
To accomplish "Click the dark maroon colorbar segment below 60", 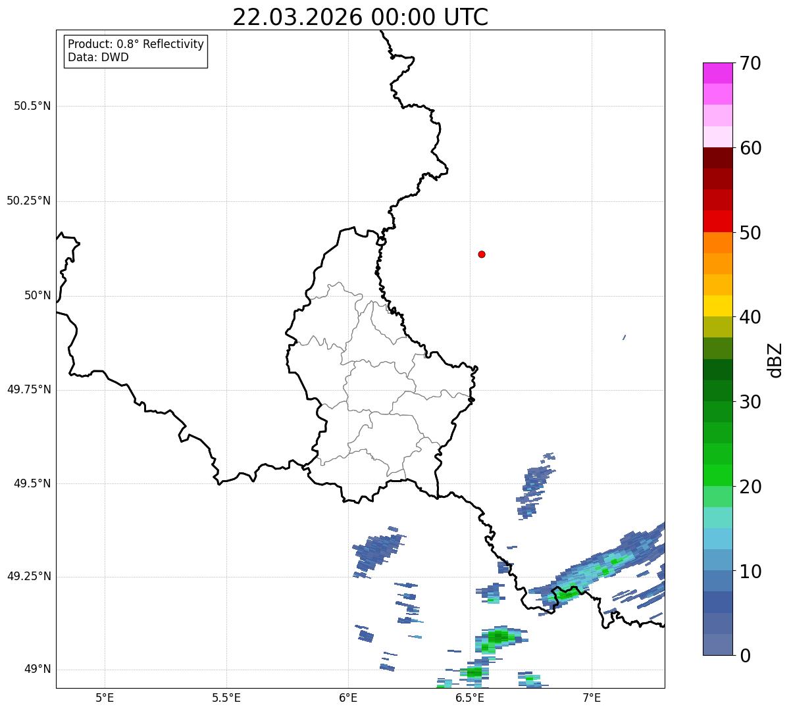I will (x=718, y=158).
